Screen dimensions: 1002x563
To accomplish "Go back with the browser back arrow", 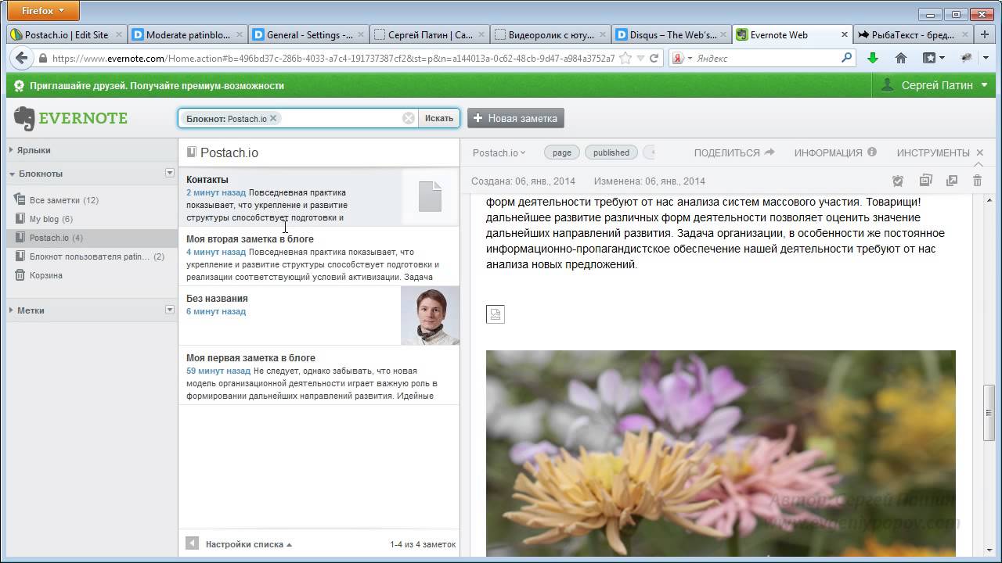I will [22, 58].
